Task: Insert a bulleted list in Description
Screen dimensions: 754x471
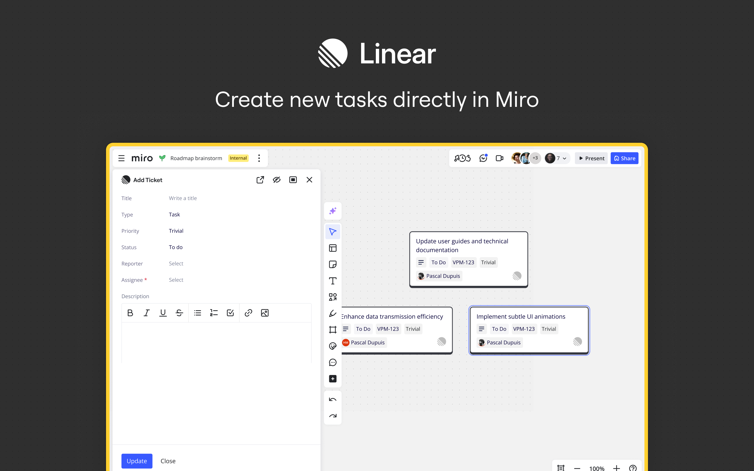Action: [x=198, y=313]
